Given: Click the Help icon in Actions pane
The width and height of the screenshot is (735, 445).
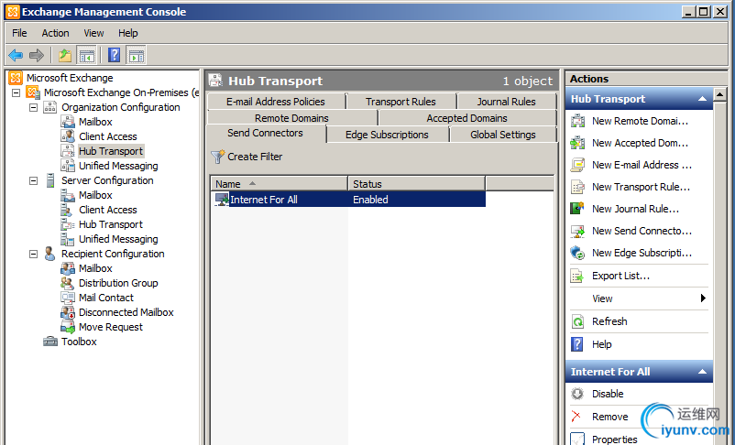Looking at the screenshot, I should click(x=577, y=344).
